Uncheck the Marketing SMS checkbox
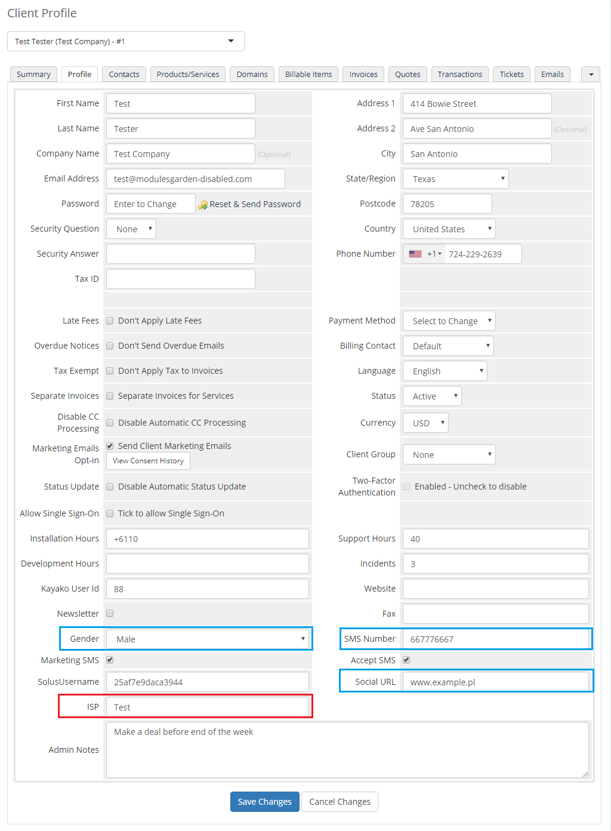The height and width of the screenshot is (831, 611). pyautogui.click(x=110, y=660)
